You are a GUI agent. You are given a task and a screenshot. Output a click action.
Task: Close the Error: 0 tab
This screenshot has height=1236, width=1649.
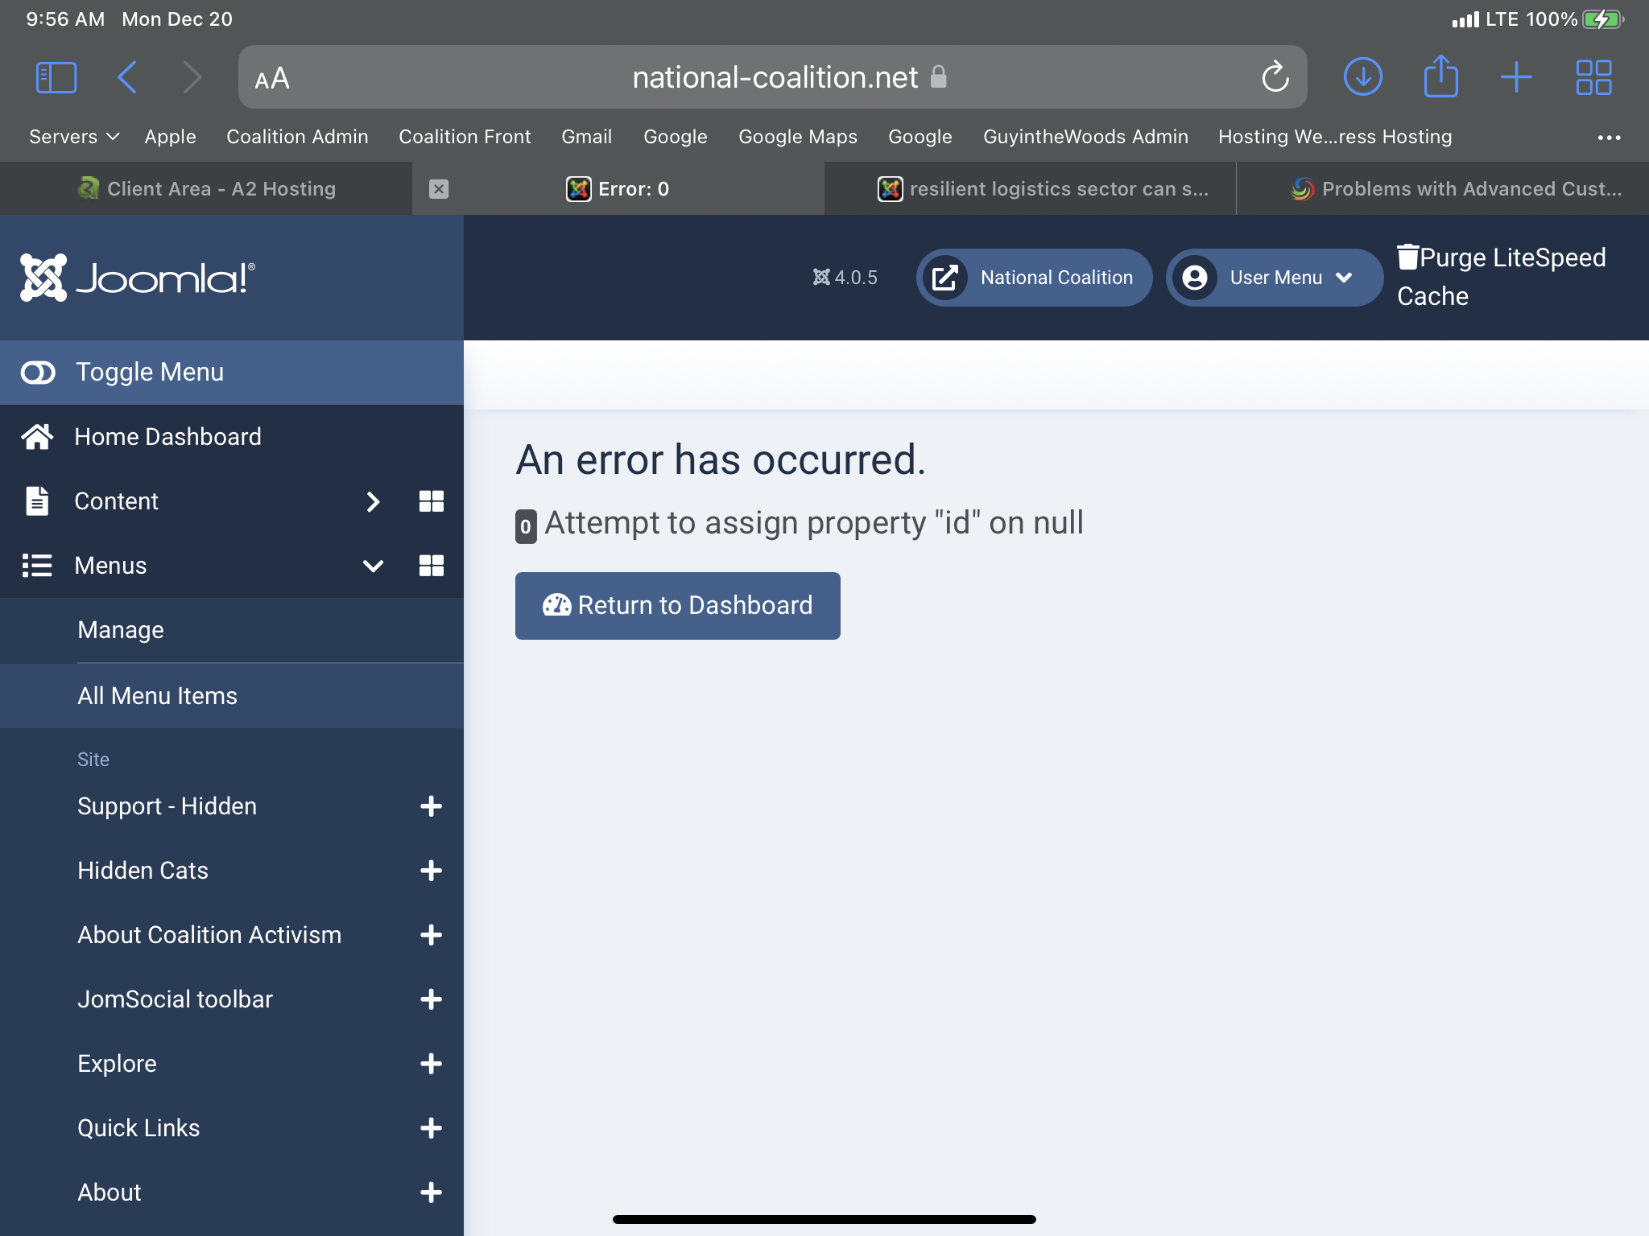tap(439, 189)
